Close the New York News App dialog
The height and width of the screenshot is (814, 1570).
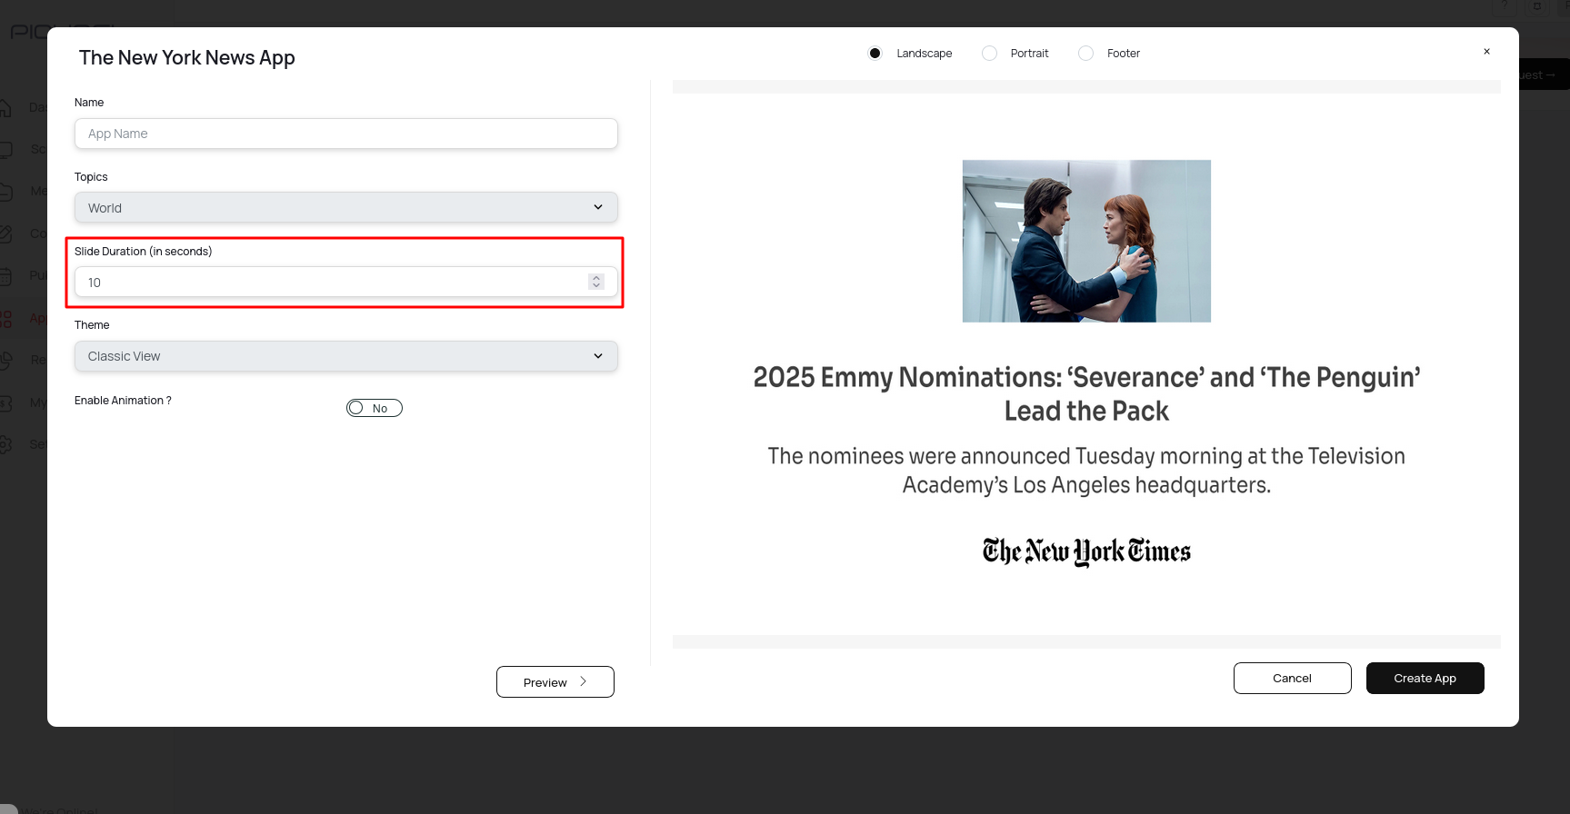[1486, 52]
